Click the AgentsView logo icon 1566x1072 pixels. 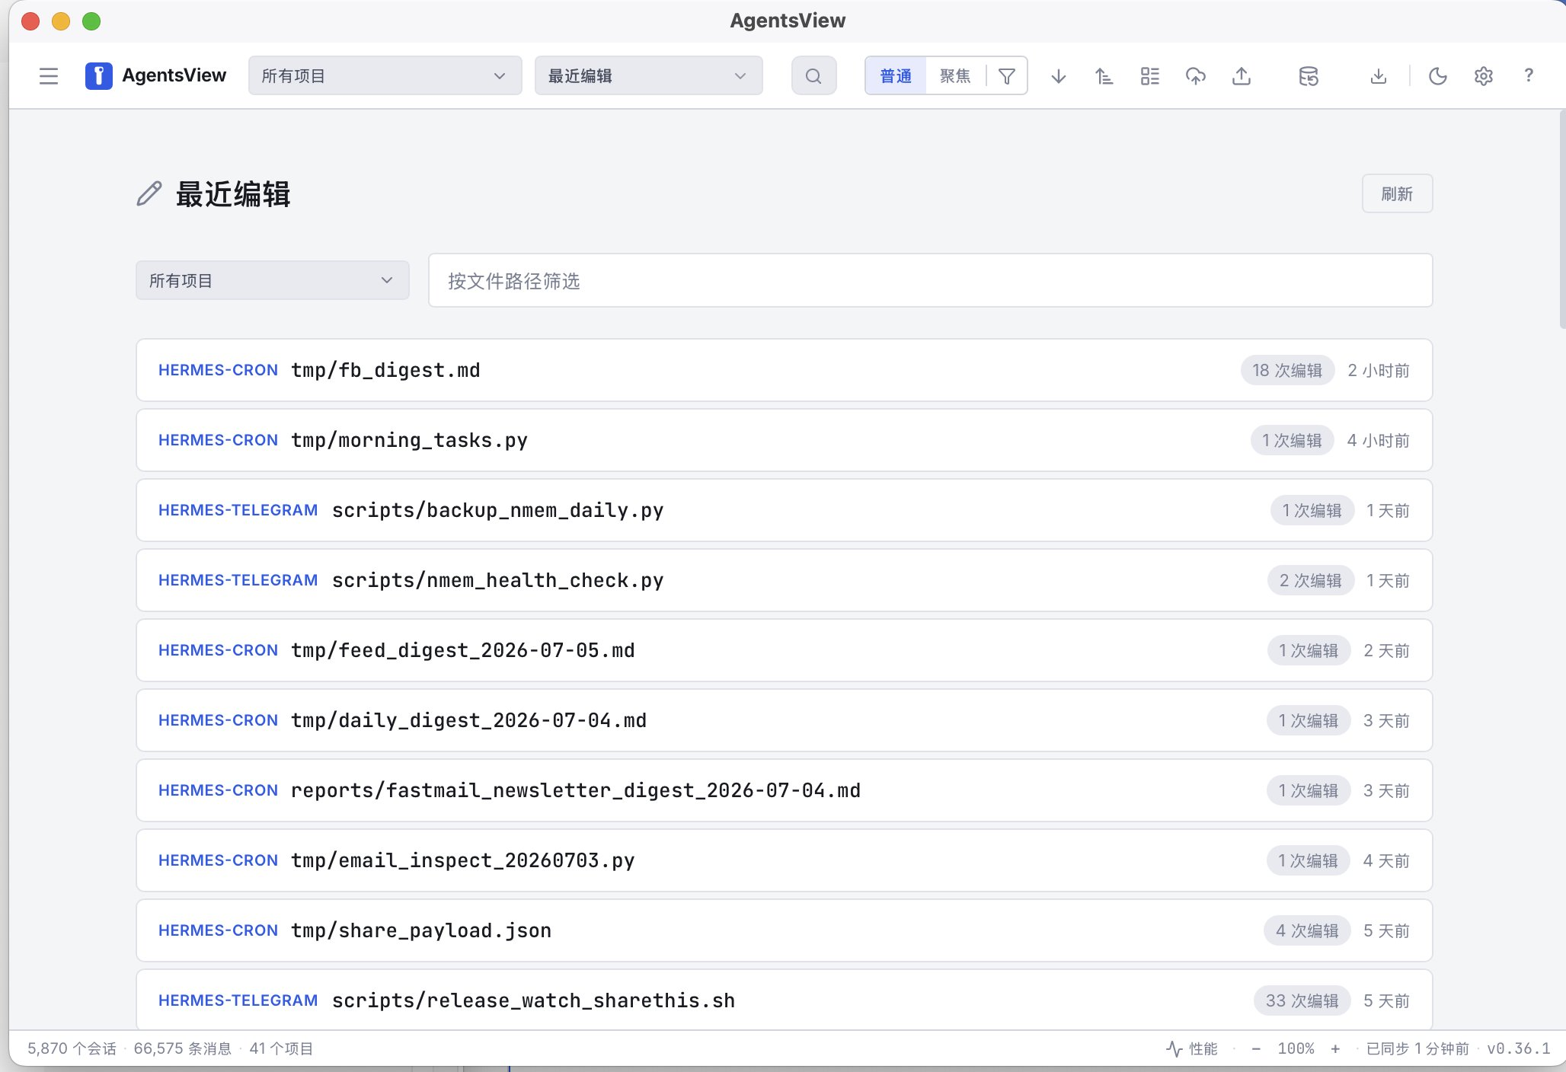pos(98,76)
